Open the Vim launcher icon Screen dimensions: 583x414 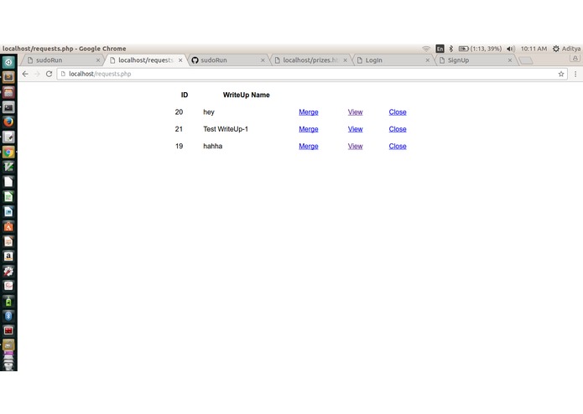pos(8,167)
